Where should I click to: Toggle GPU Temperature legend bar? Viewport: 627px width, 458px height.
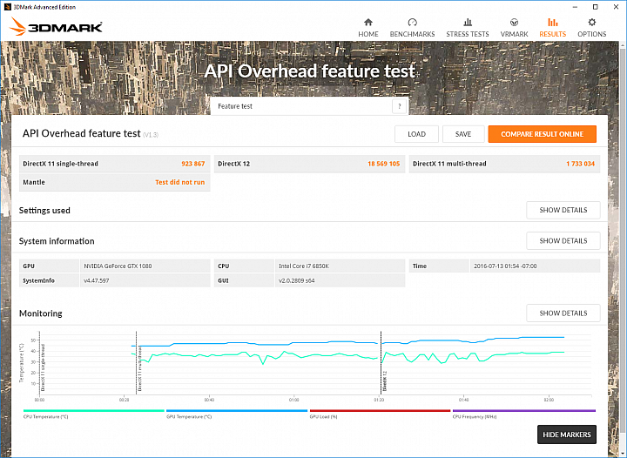pos(237,410)
